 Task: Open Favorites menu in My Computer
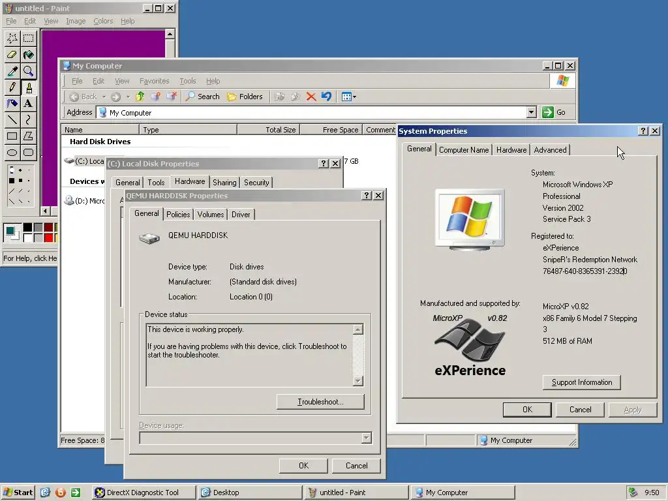click(x=154, y=81)
